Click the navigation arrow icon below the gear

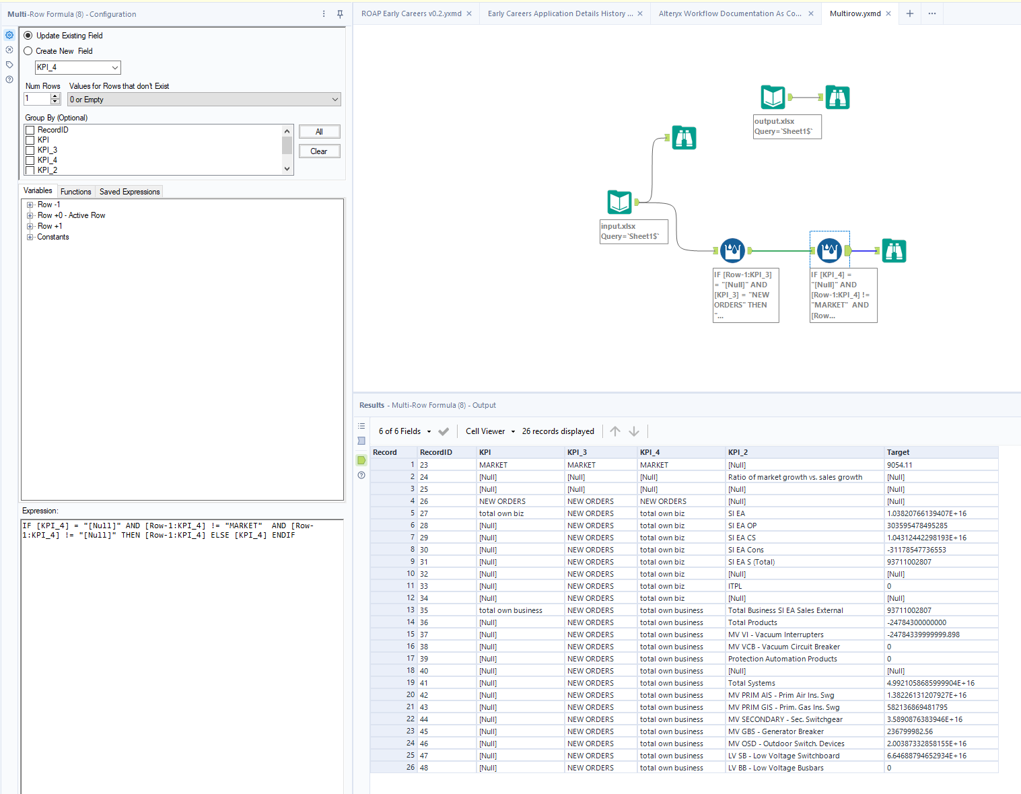click(x=9, y=50)
